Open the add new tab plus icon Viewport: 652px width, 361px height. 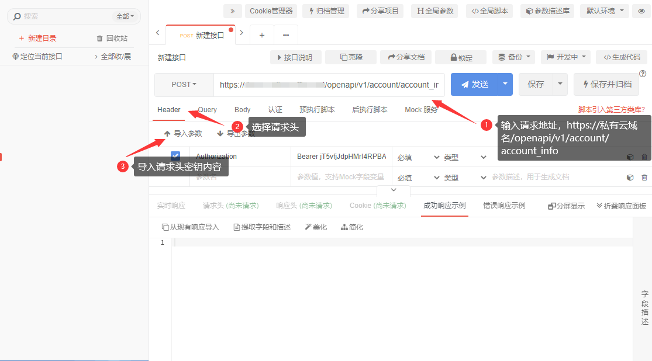(262, 35)
